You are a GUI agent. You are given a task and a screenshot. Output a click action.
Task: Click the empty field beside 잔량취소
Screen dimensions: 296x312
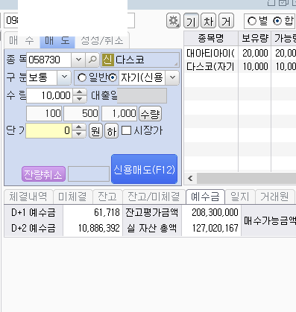pos(89,174)
